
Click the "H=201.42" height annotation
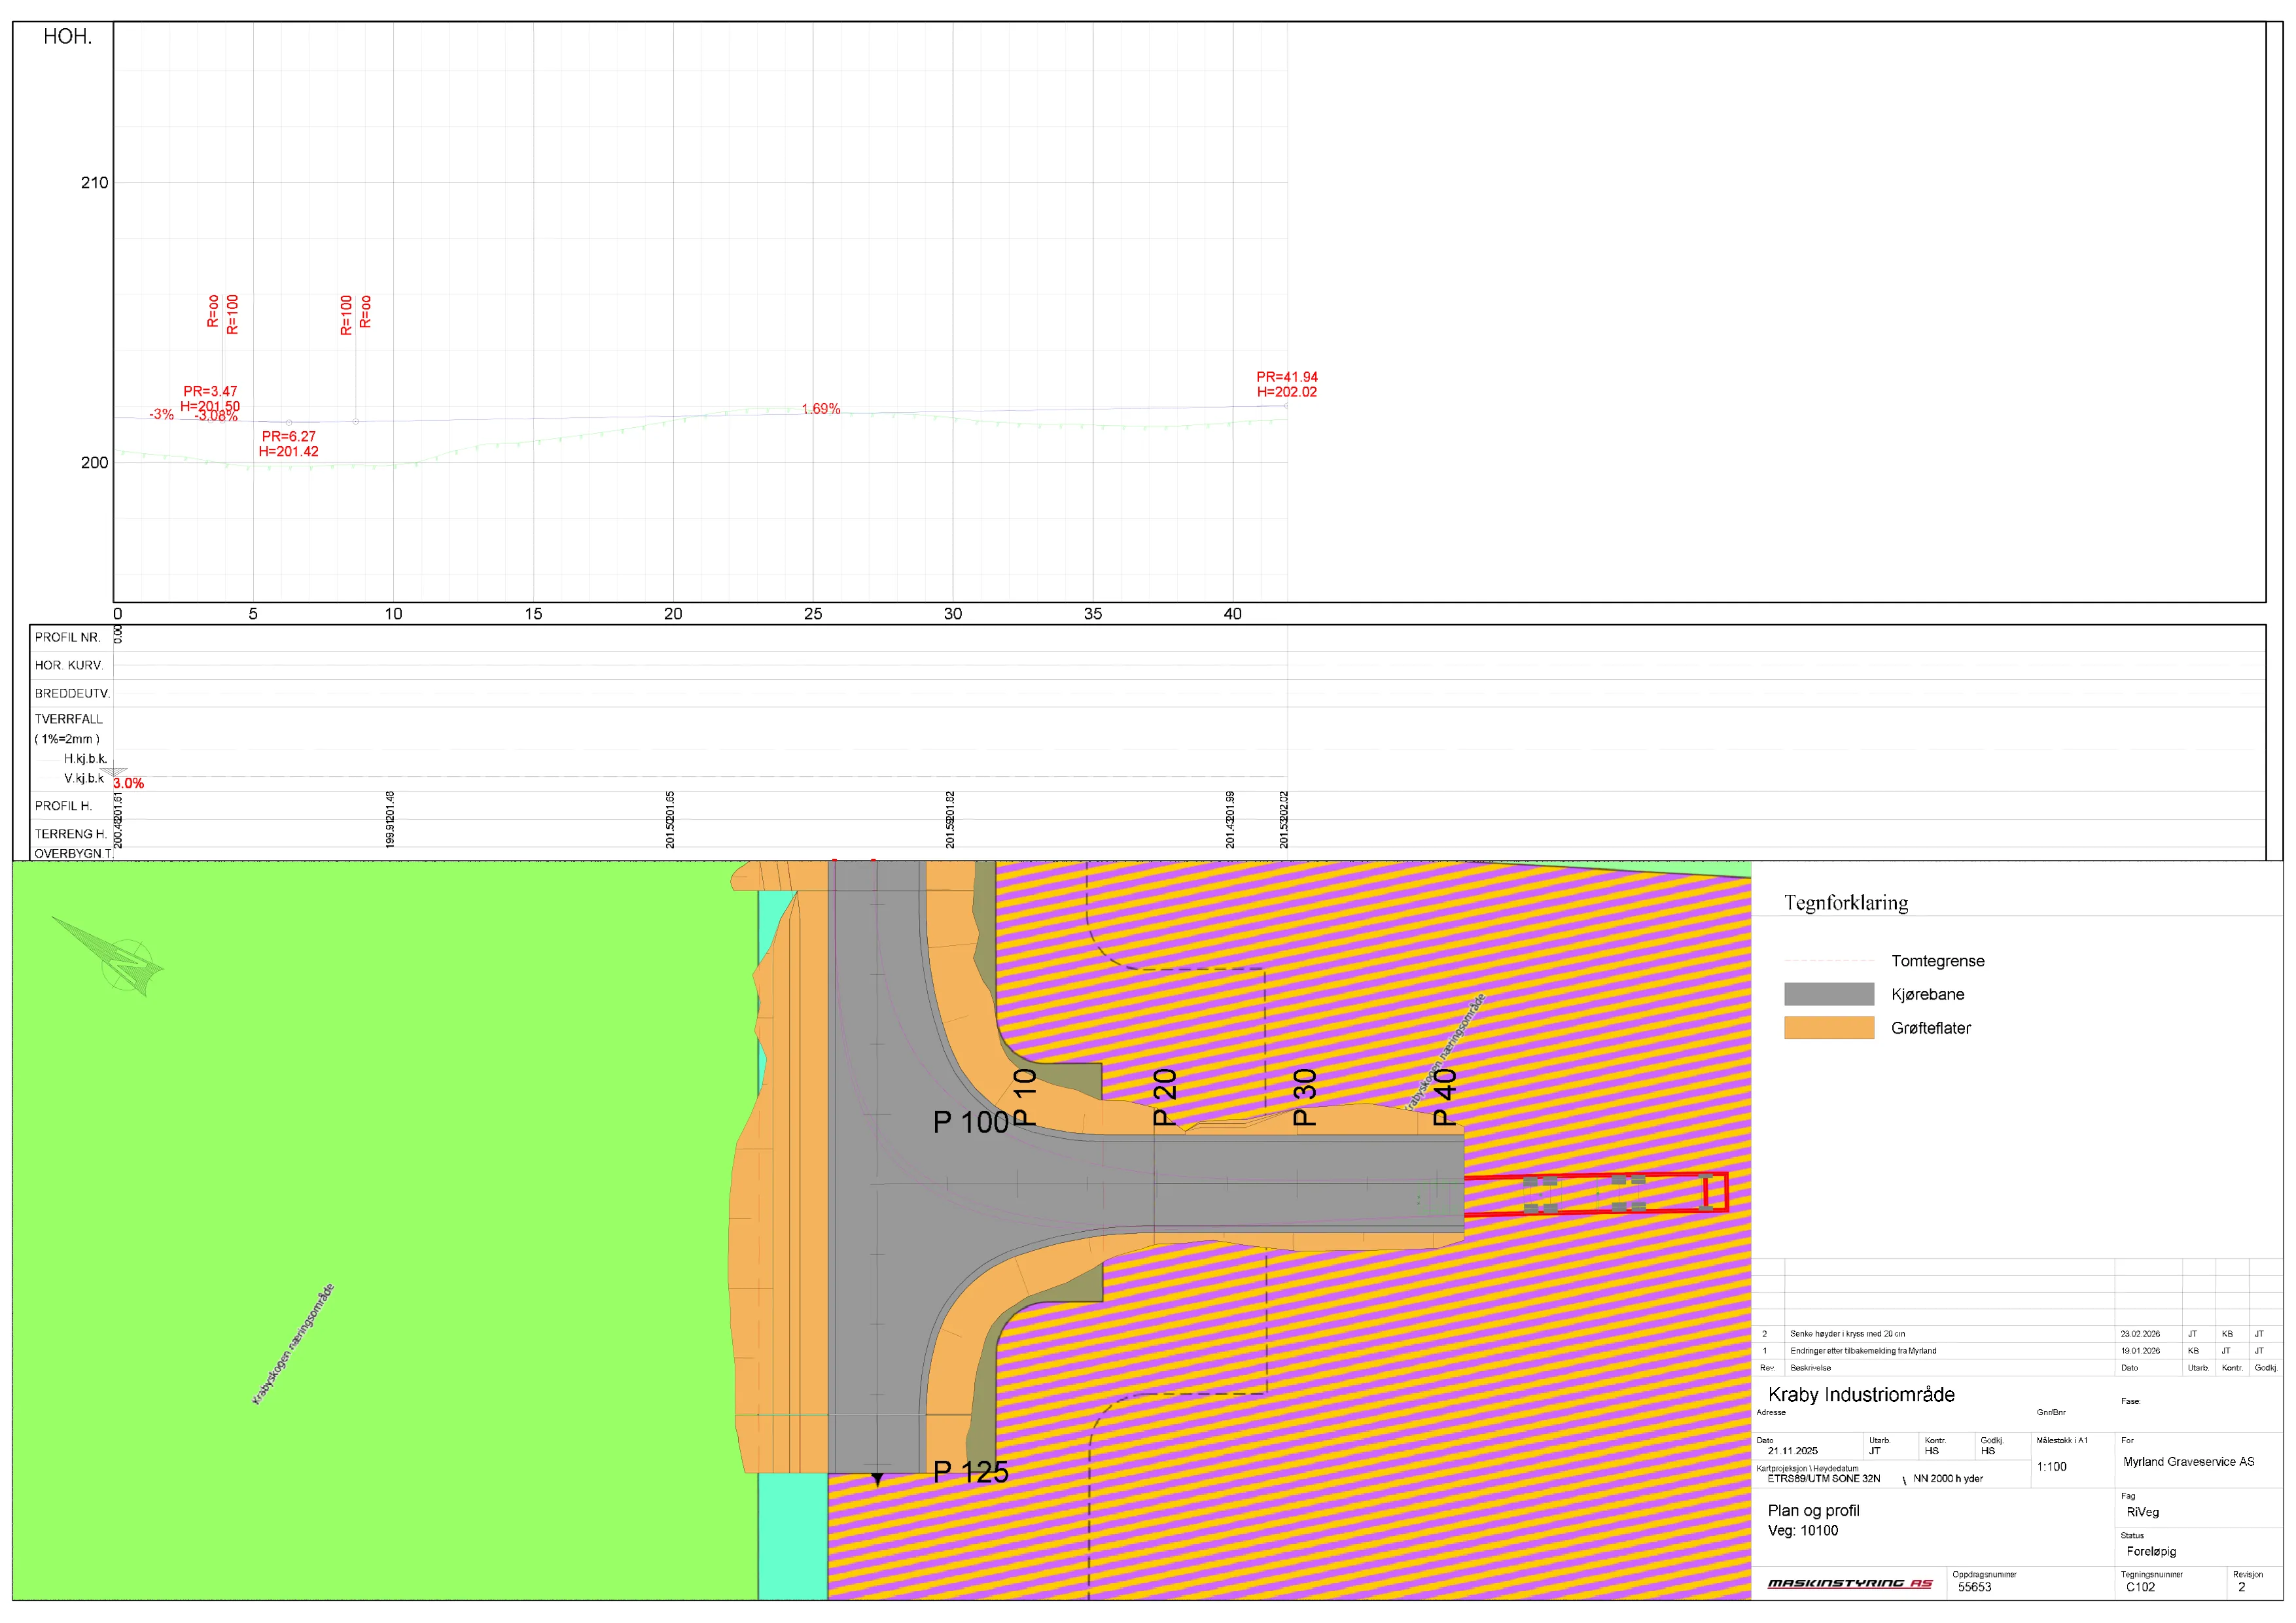(288, 452)
